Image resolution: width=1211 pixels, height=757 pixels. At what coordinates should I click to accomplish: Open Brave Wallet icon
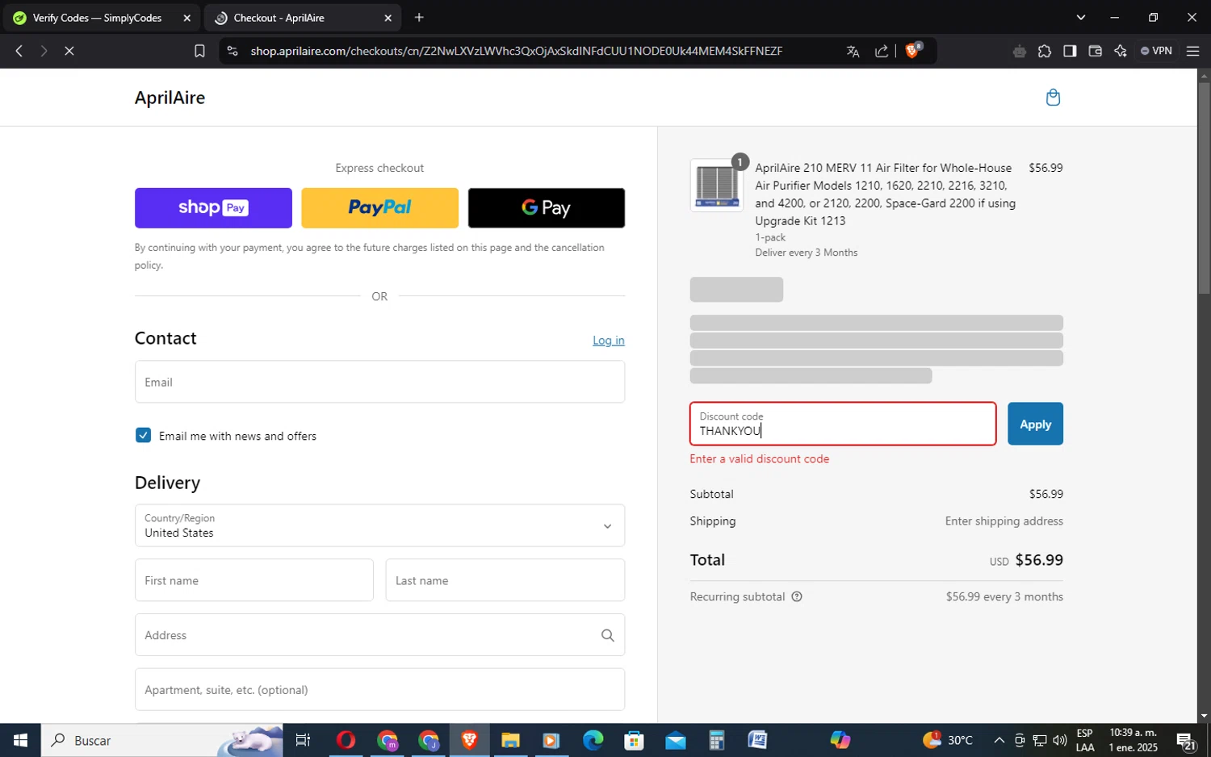coord(1095,51)
